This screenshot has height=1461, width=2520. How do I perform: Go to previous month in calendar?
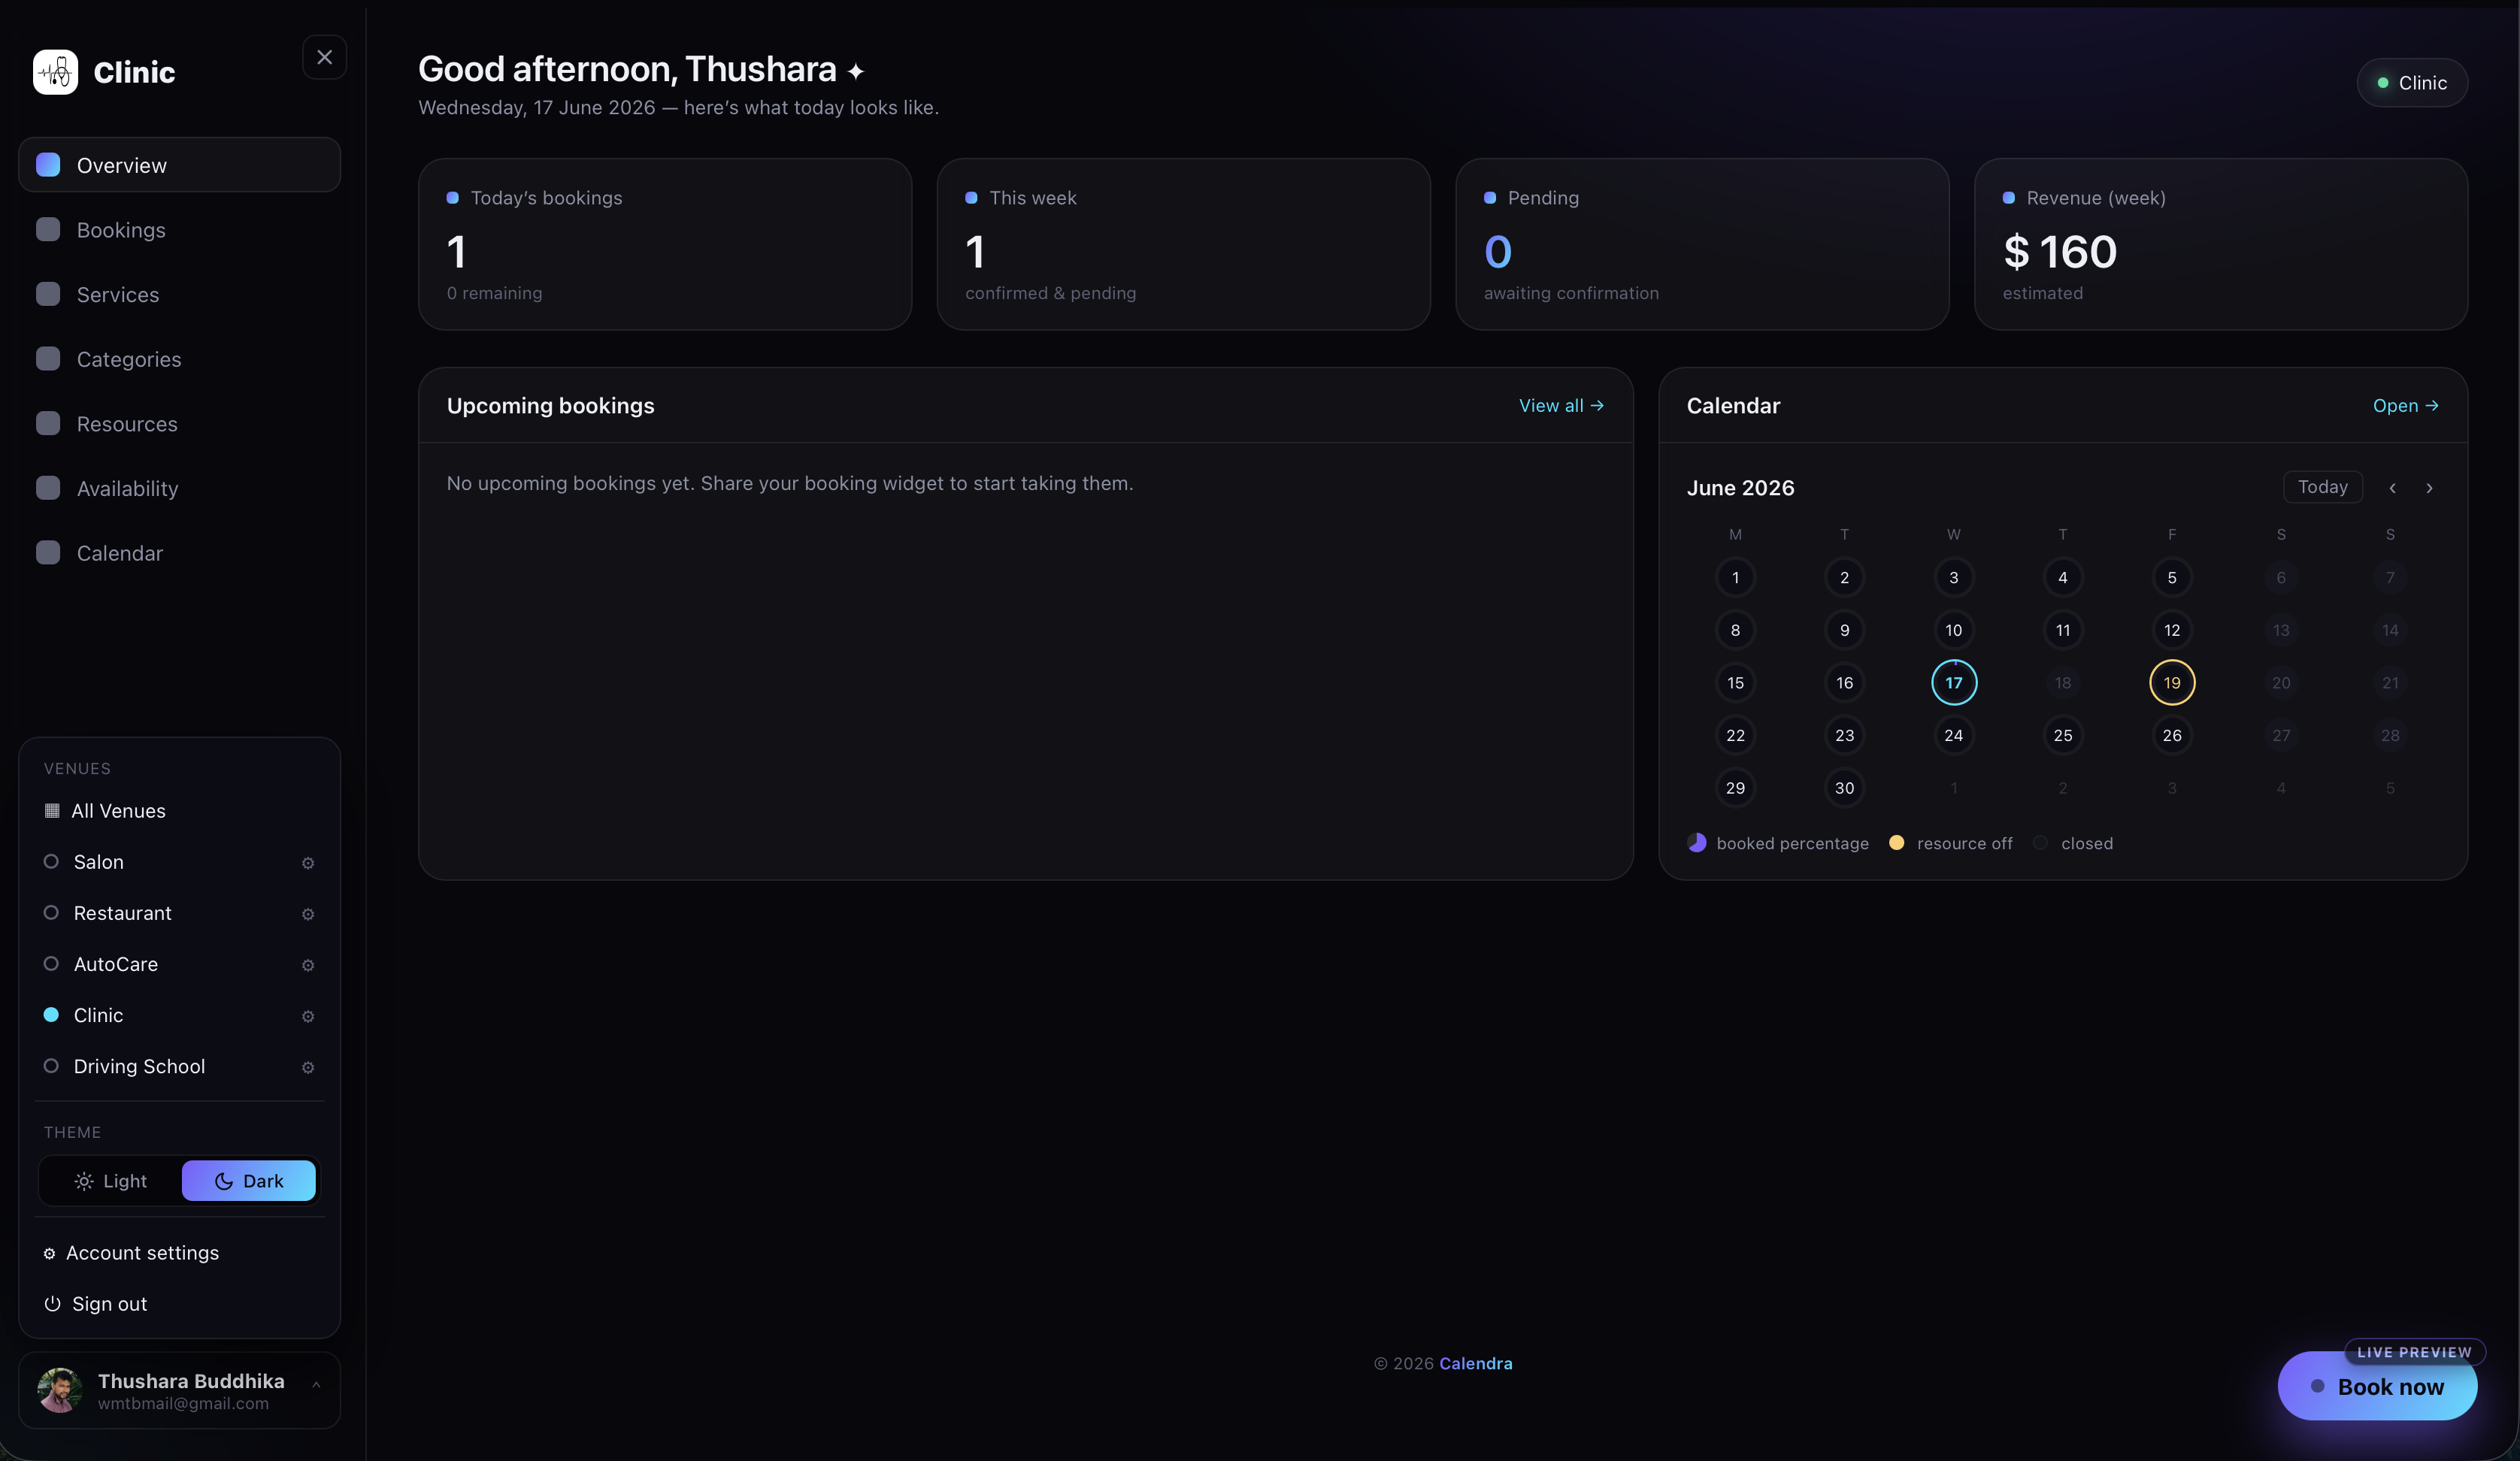tap(2392, 488)
